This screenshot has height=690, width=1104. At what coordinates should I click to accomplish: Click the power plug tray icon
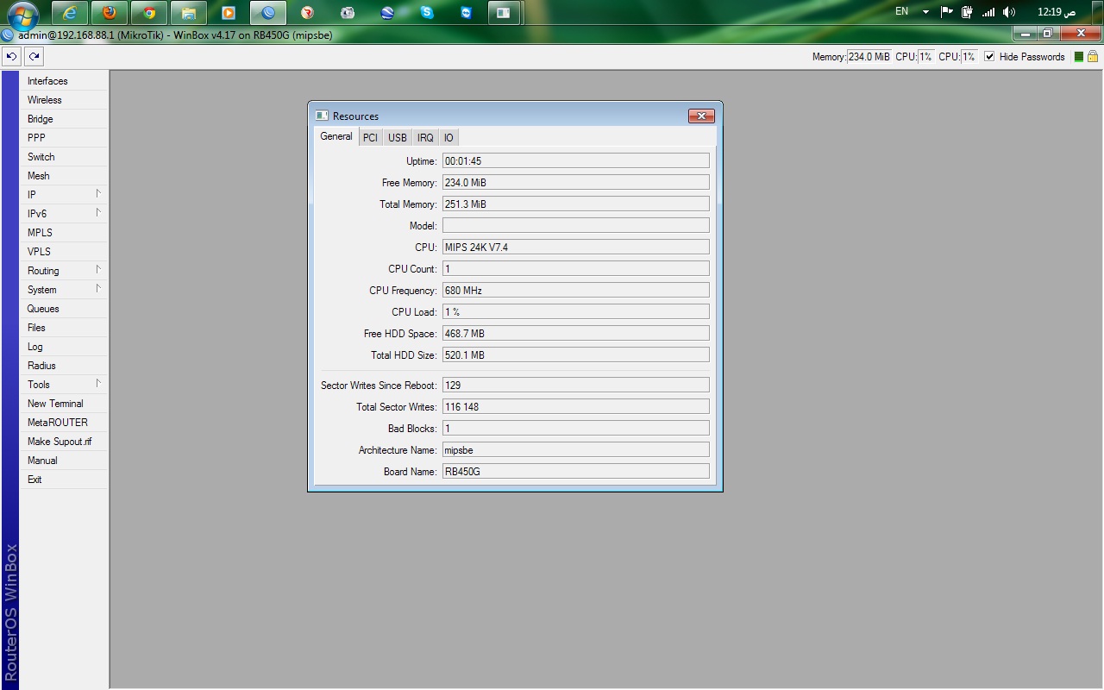(967, 12)
